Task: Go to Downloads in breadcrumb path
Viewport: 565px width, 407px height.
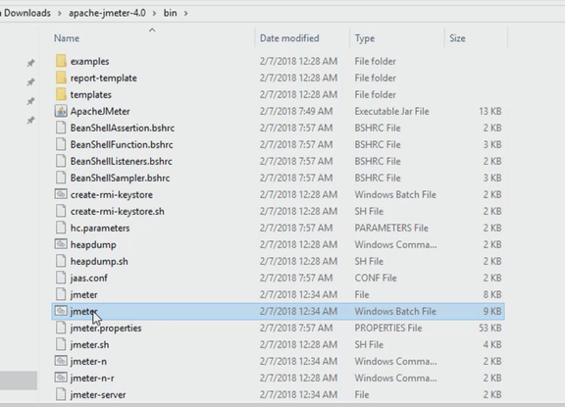Action: coord(27,13)
